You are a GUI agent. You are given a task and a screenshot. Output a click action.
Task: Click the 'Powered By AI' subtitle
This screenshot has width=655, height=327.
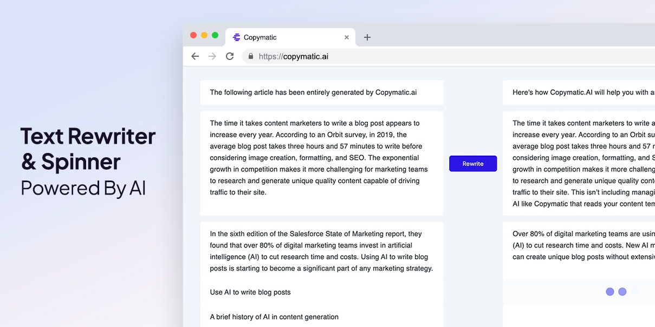coord(83,188)
